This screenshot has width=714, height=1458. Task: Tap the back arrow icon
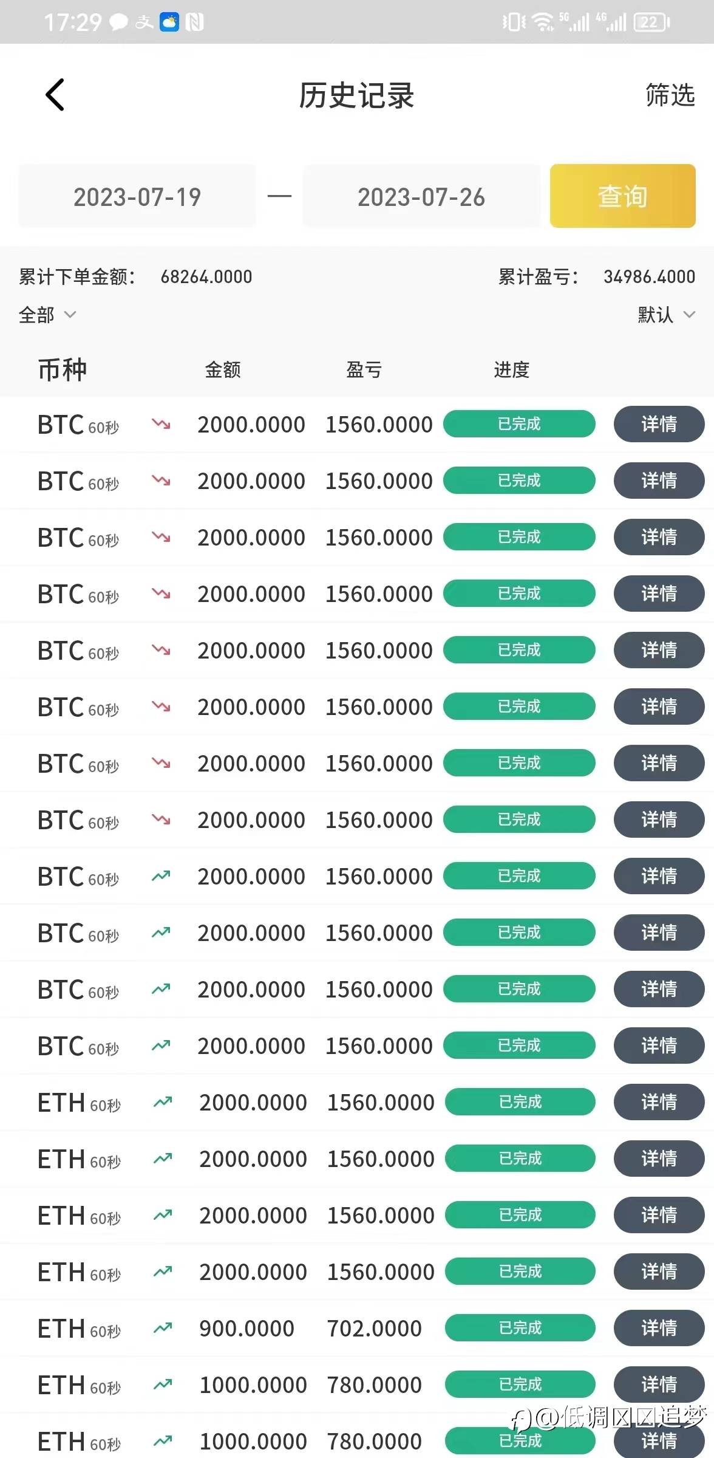pos(55,95)
